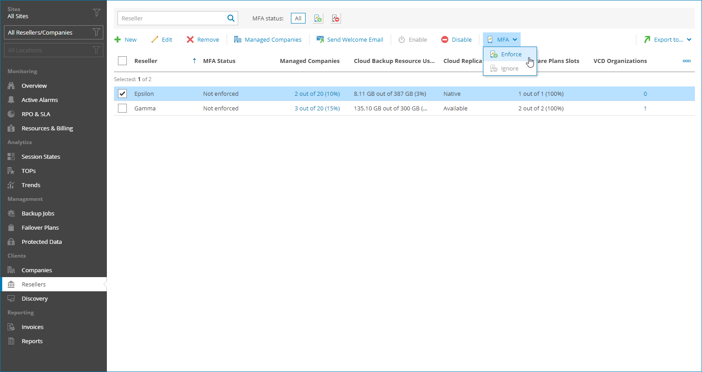
Task: Check the Gamma row checkbox
Action: [122, 108]
